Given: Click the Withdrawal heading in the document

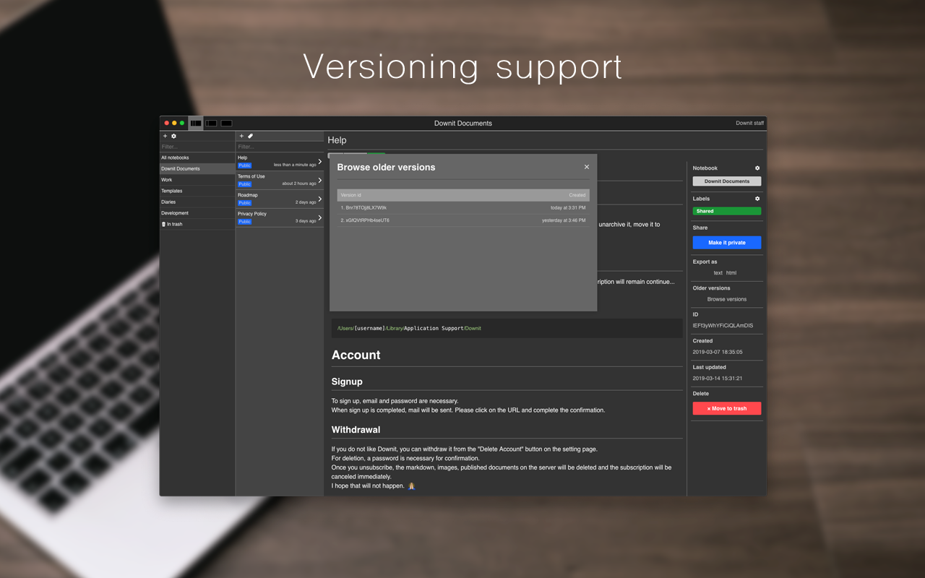Looking at the screenshot, I should (356, 430).
